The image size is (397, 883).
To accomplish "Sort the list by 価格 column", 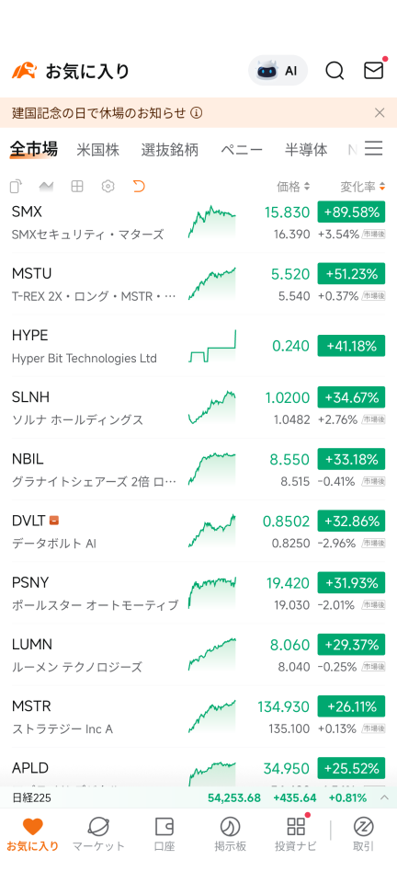I will (x=293, y=187).
